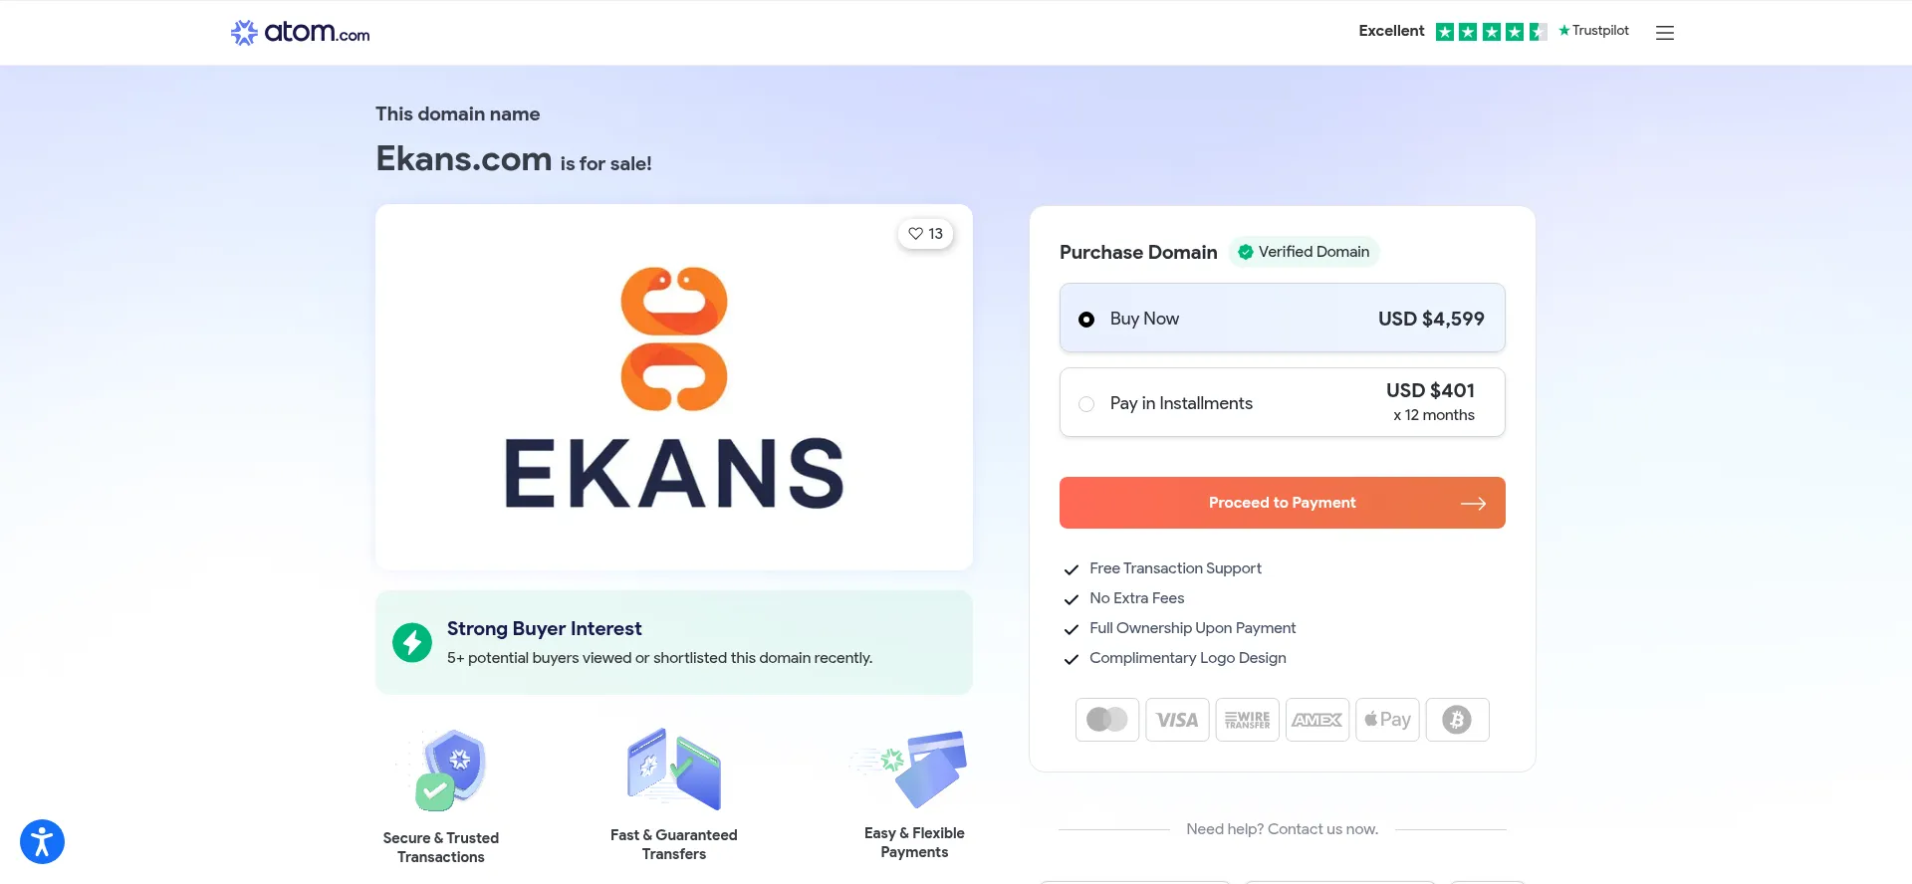
Task: Click the USD $4,599 price
Action: (x=1431, y=319)
